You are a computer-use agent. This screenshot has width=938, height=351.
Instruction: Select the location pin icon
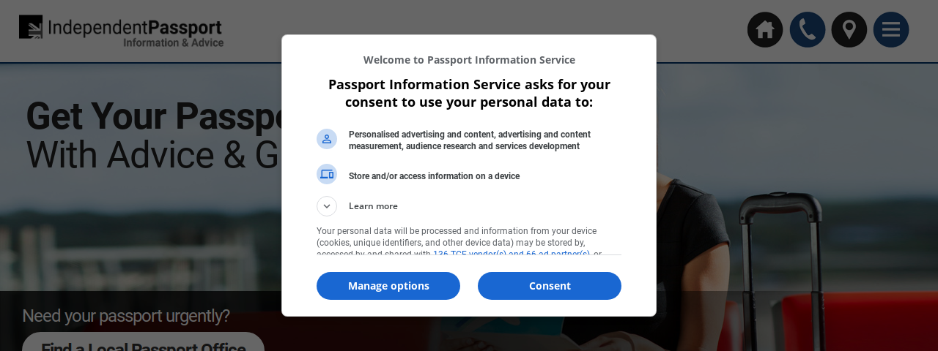(x=849, y=30)
